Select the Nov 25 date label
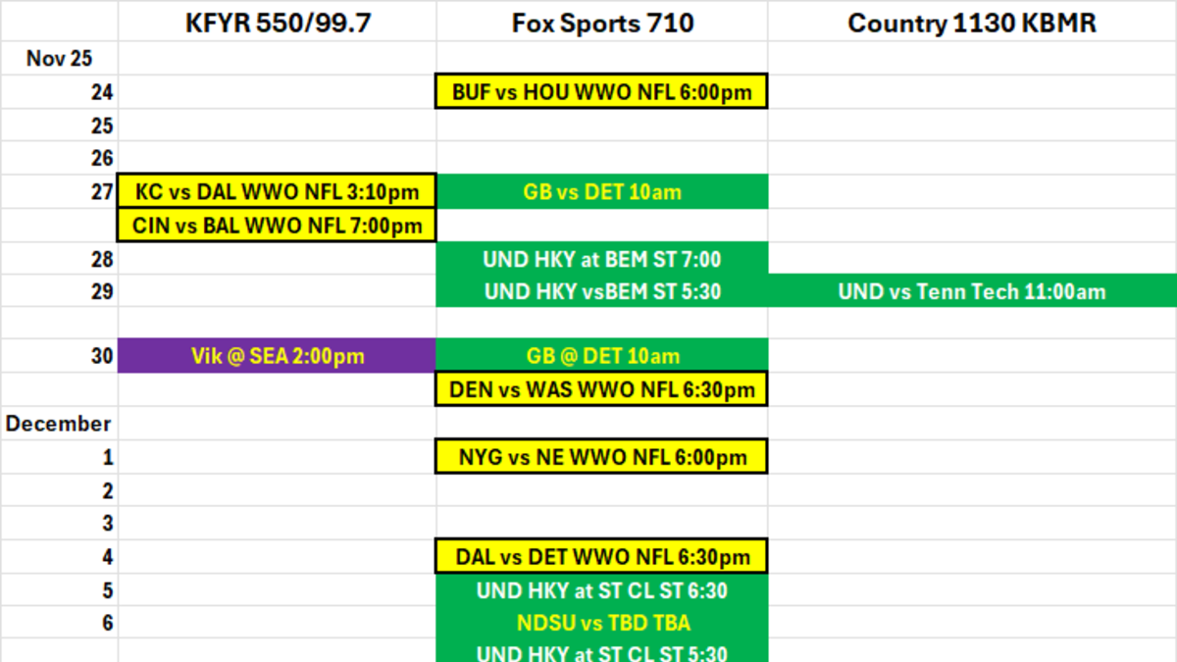The image size is (1177, 662). tap(59, 59)
